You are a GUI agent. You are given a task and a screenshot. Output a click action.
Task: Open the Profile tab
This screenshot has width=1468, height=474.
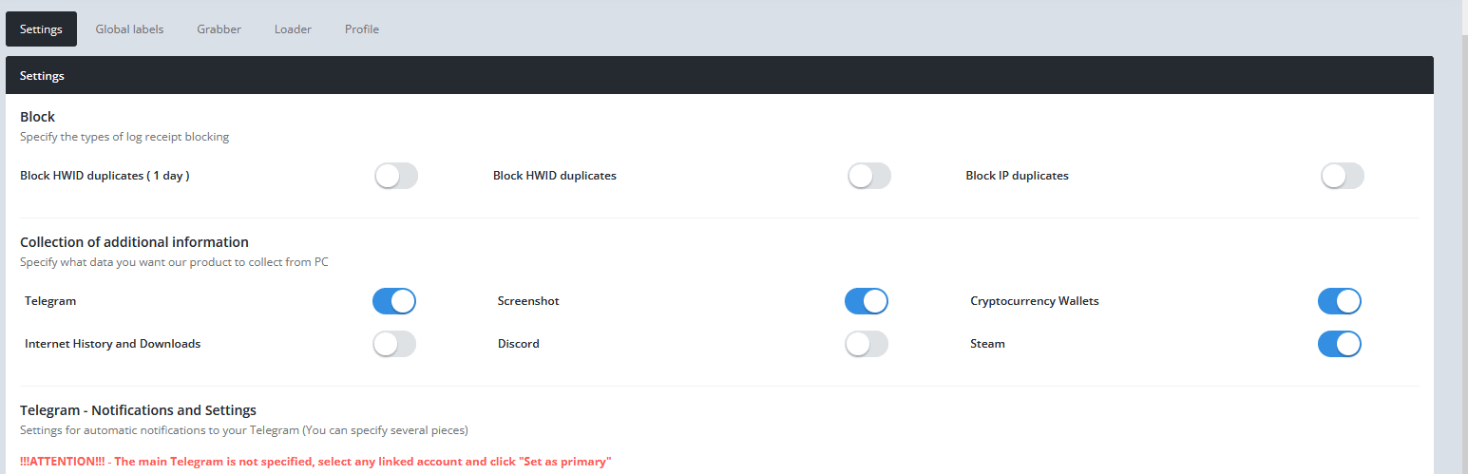tap(362, 28)
